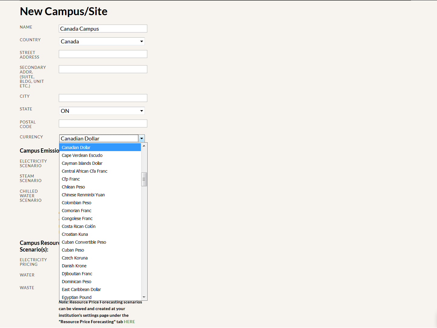Viewport: 437px width, 328px height.
Task: Choose Danish Krone
Action: pyautogui.click(x=100, y=266)
